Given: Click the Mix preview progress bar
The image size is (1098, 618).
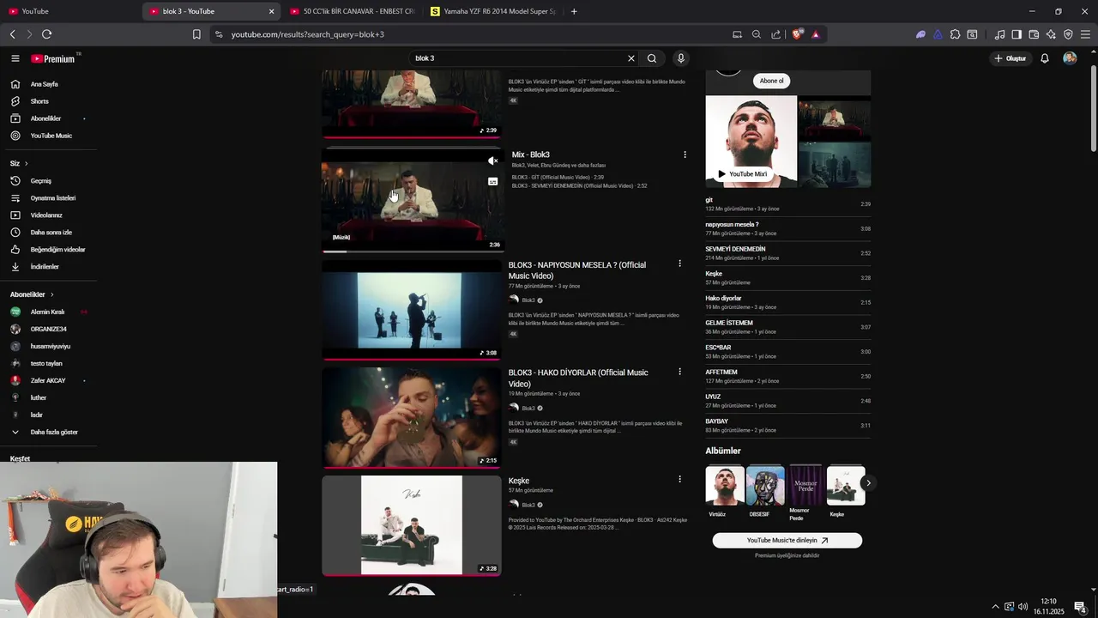Looking at the screenshot, I should pos(412,251).
